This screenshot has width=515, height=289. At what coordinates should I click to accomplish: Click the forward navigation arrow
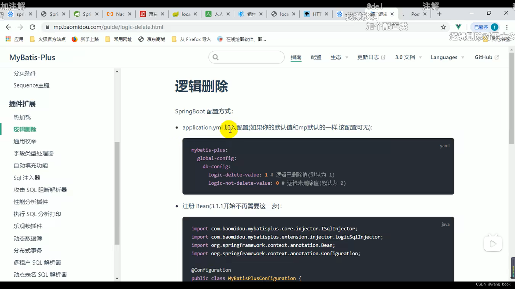pos(20,27)
